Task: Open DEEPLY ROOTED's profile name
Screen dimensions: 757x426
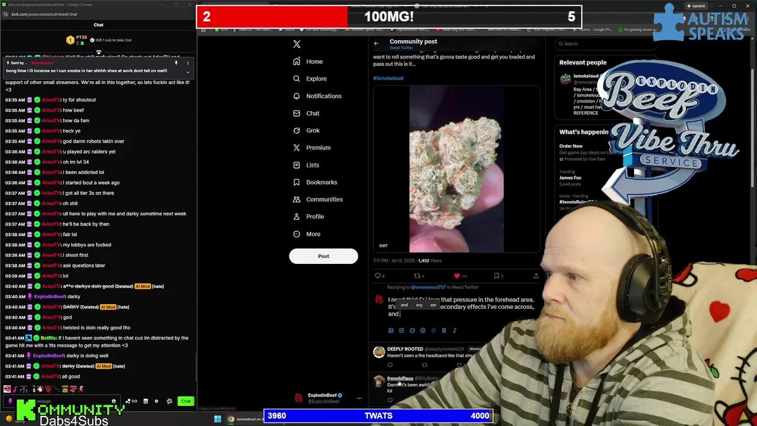Action: [x=405, y=349]
